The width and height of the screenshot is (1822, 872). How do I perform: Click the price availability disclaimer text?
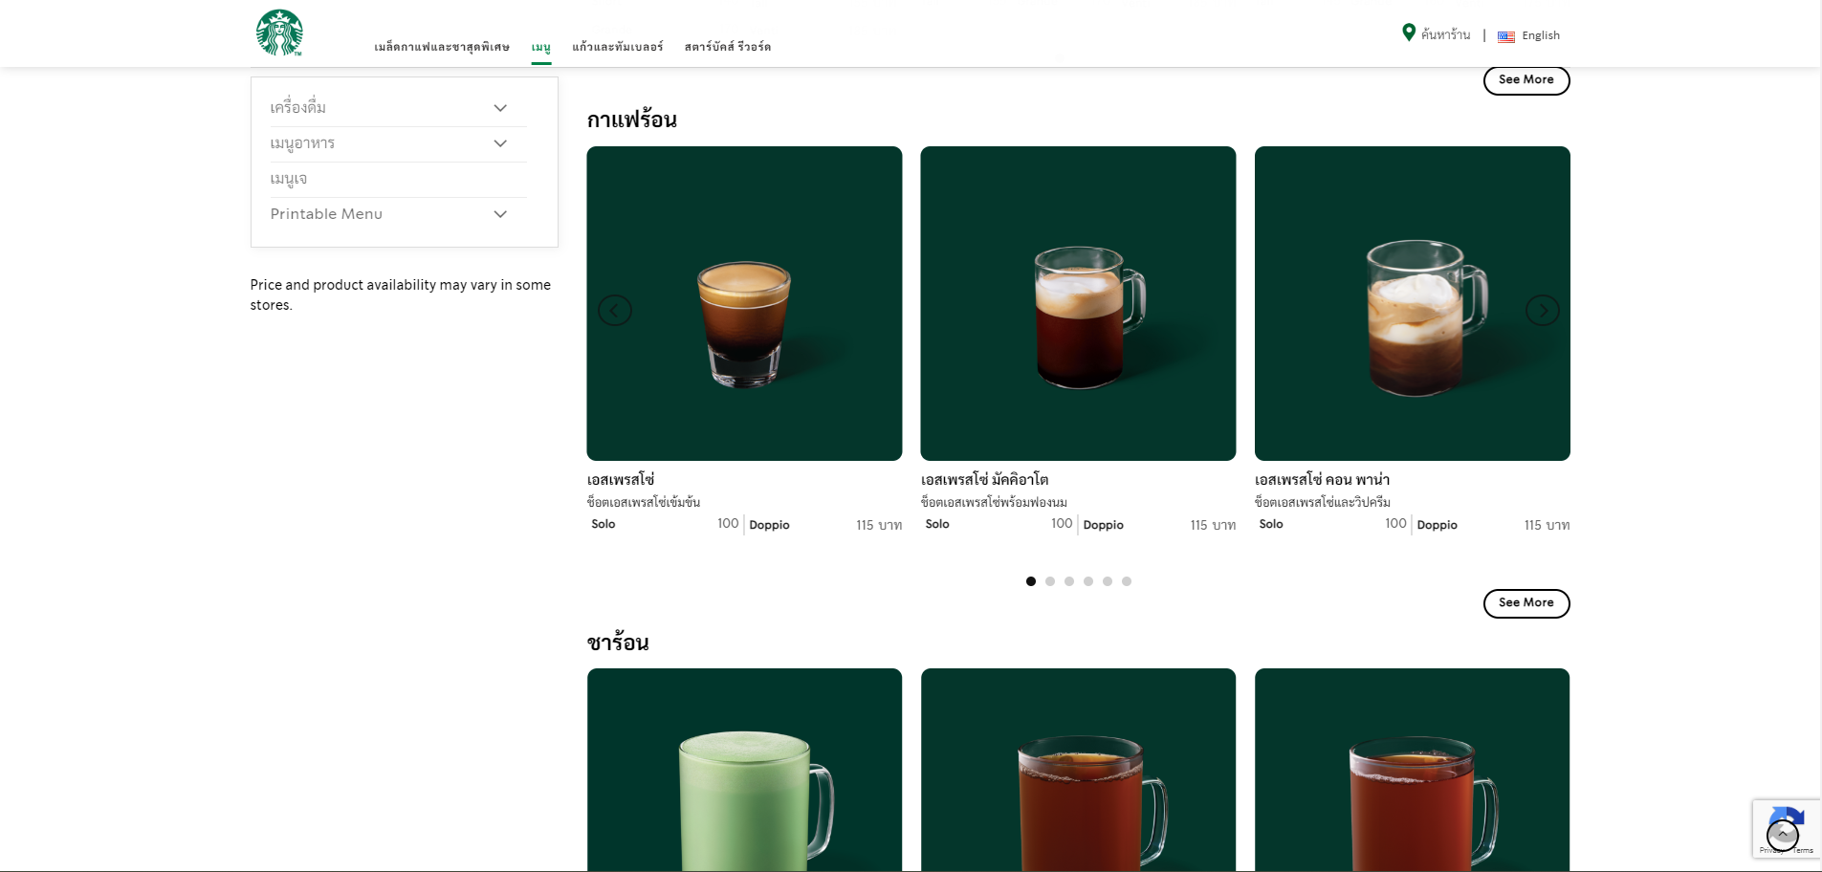401,294
